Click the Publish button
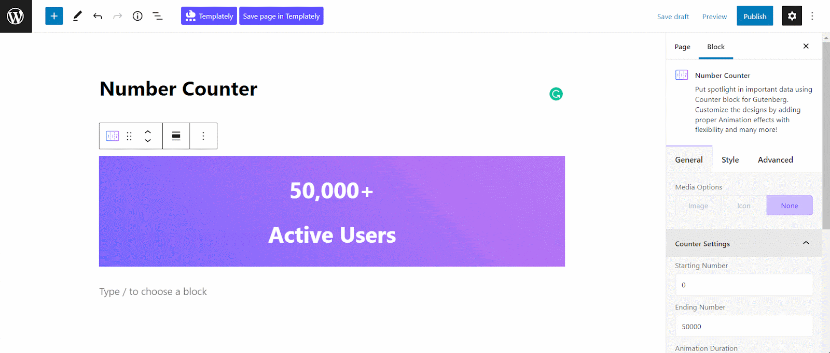830x353 pixels. (755, 16)
